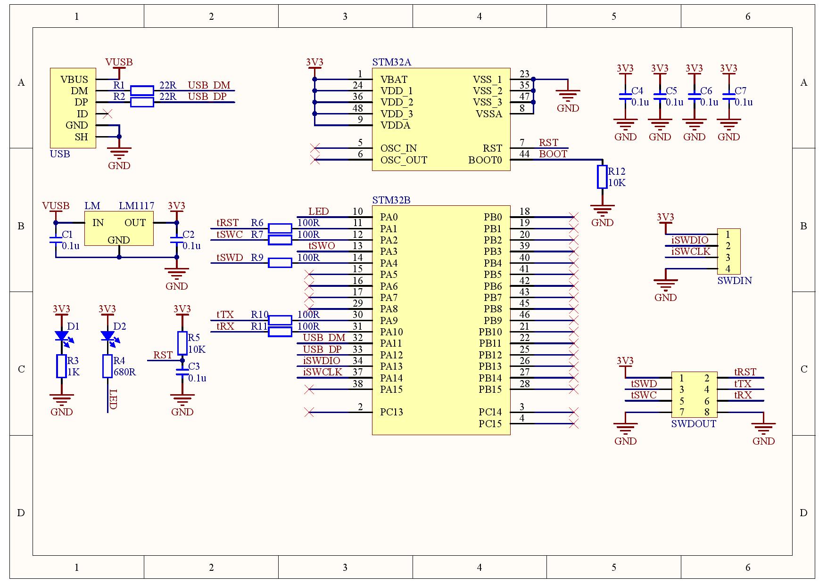The width and height of the screenshot is (827, 584).
Task: Click the BOOT0 pin name
Action: pyautogui.click(x=485, y=160)
